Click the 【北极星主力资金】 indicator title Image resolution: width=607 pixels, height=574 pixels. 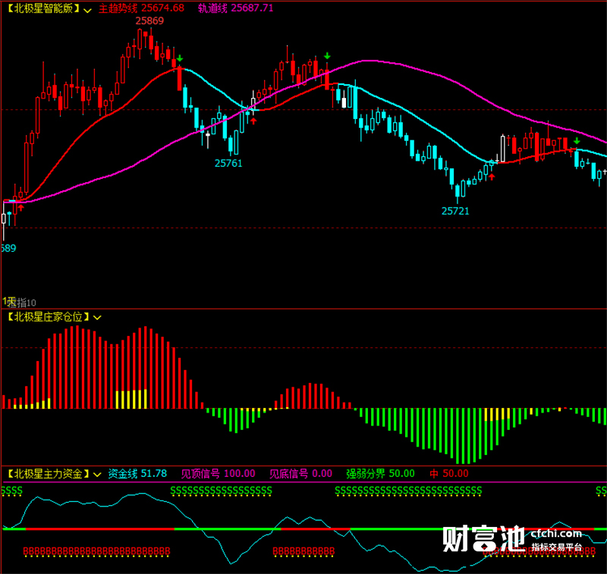(x=49, y=473)
